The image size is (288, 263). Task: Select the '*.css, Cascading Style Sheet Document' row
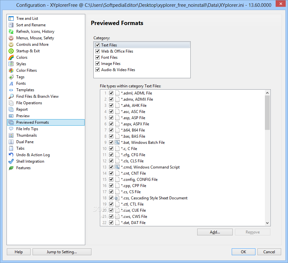(x=183, y=198)
